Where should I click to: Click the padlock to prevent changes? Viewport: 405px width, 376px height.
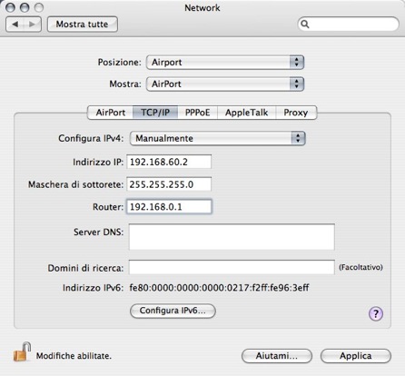pos(22,351)
